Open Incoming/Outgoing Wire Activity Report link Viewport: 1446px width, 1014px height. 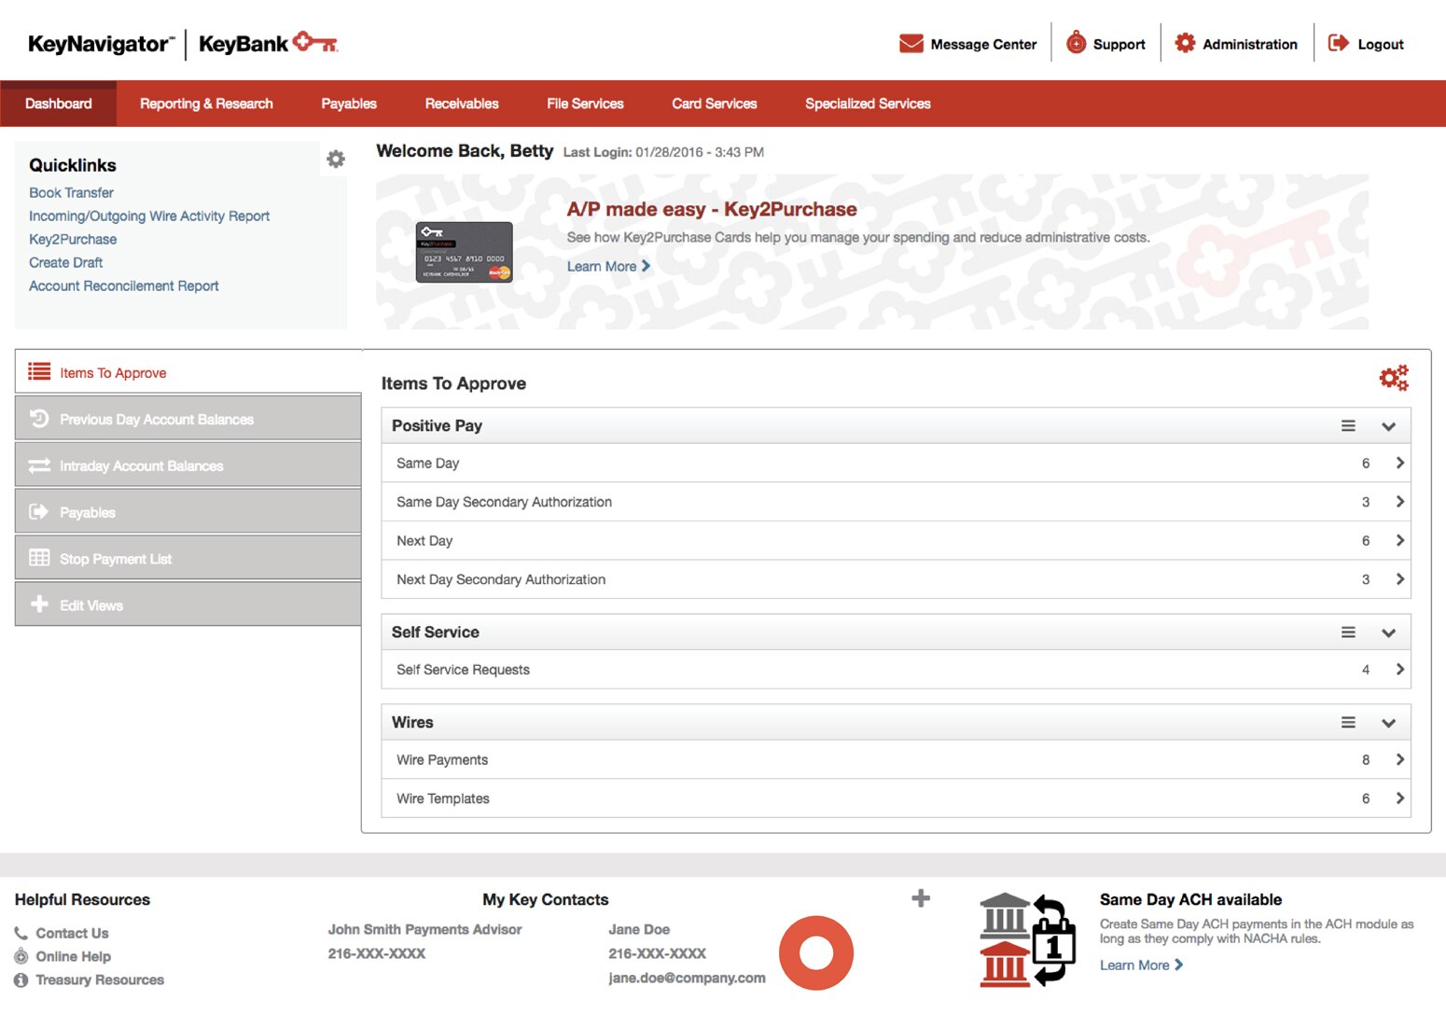coord(149,215)
